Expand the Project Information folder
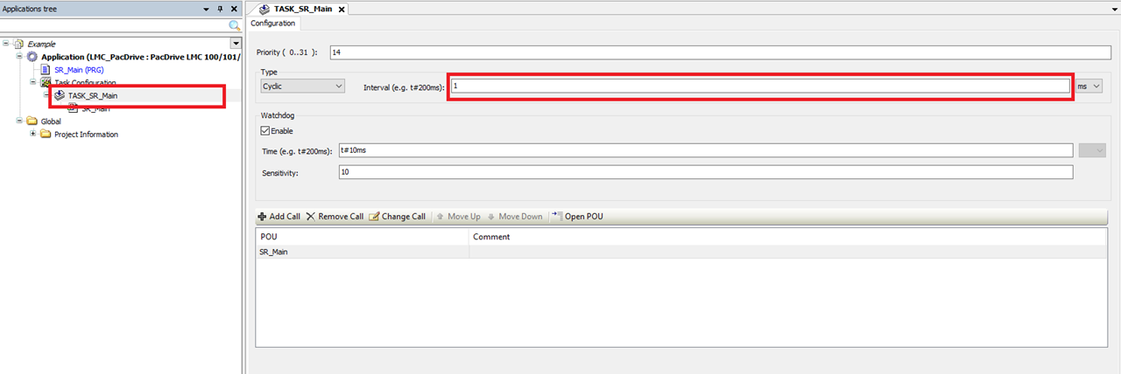Viewport: 1121px width, 374px height. (x=33, y=135)
